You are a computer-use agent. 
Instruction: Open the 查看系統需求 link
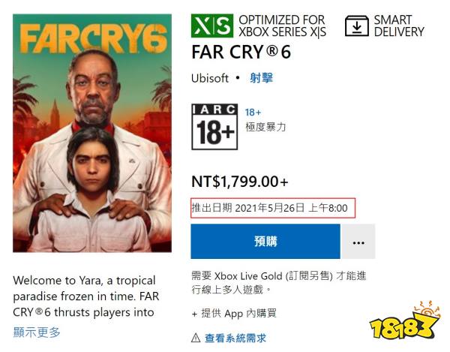point(235,338)
